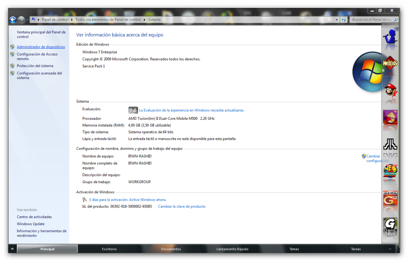Open the Nexus dock icon
The height and width of the screenshot is (261, 408).
coord(390,63)
